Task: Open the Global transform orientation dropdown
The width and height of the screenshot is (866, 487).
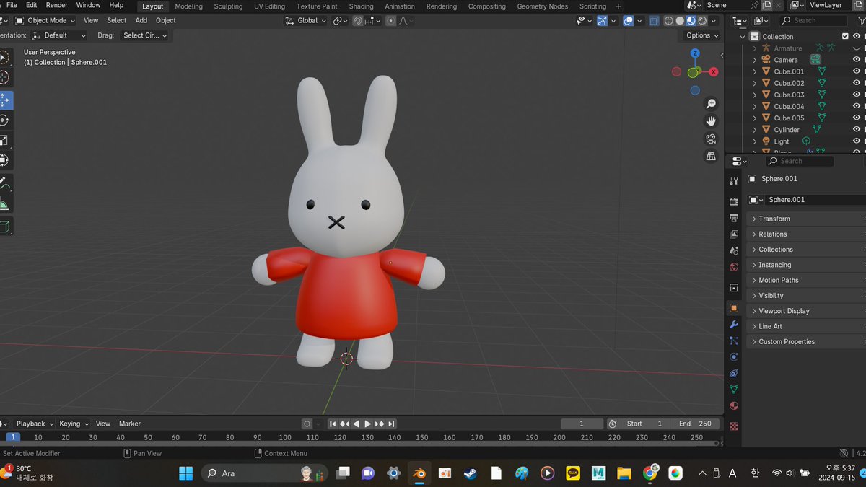Action: pos(305,20)
